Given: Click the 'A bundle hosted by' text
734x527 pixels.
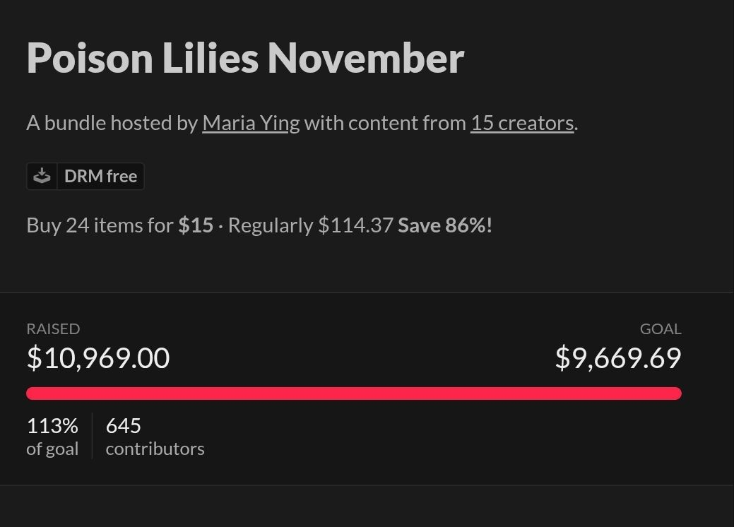Looking at the screenshot, I should click(112, 123).
